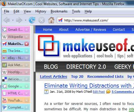The image size is (134, 112).
Task: Click the YouTube tab favicon
Action: (x=5, y=100)
